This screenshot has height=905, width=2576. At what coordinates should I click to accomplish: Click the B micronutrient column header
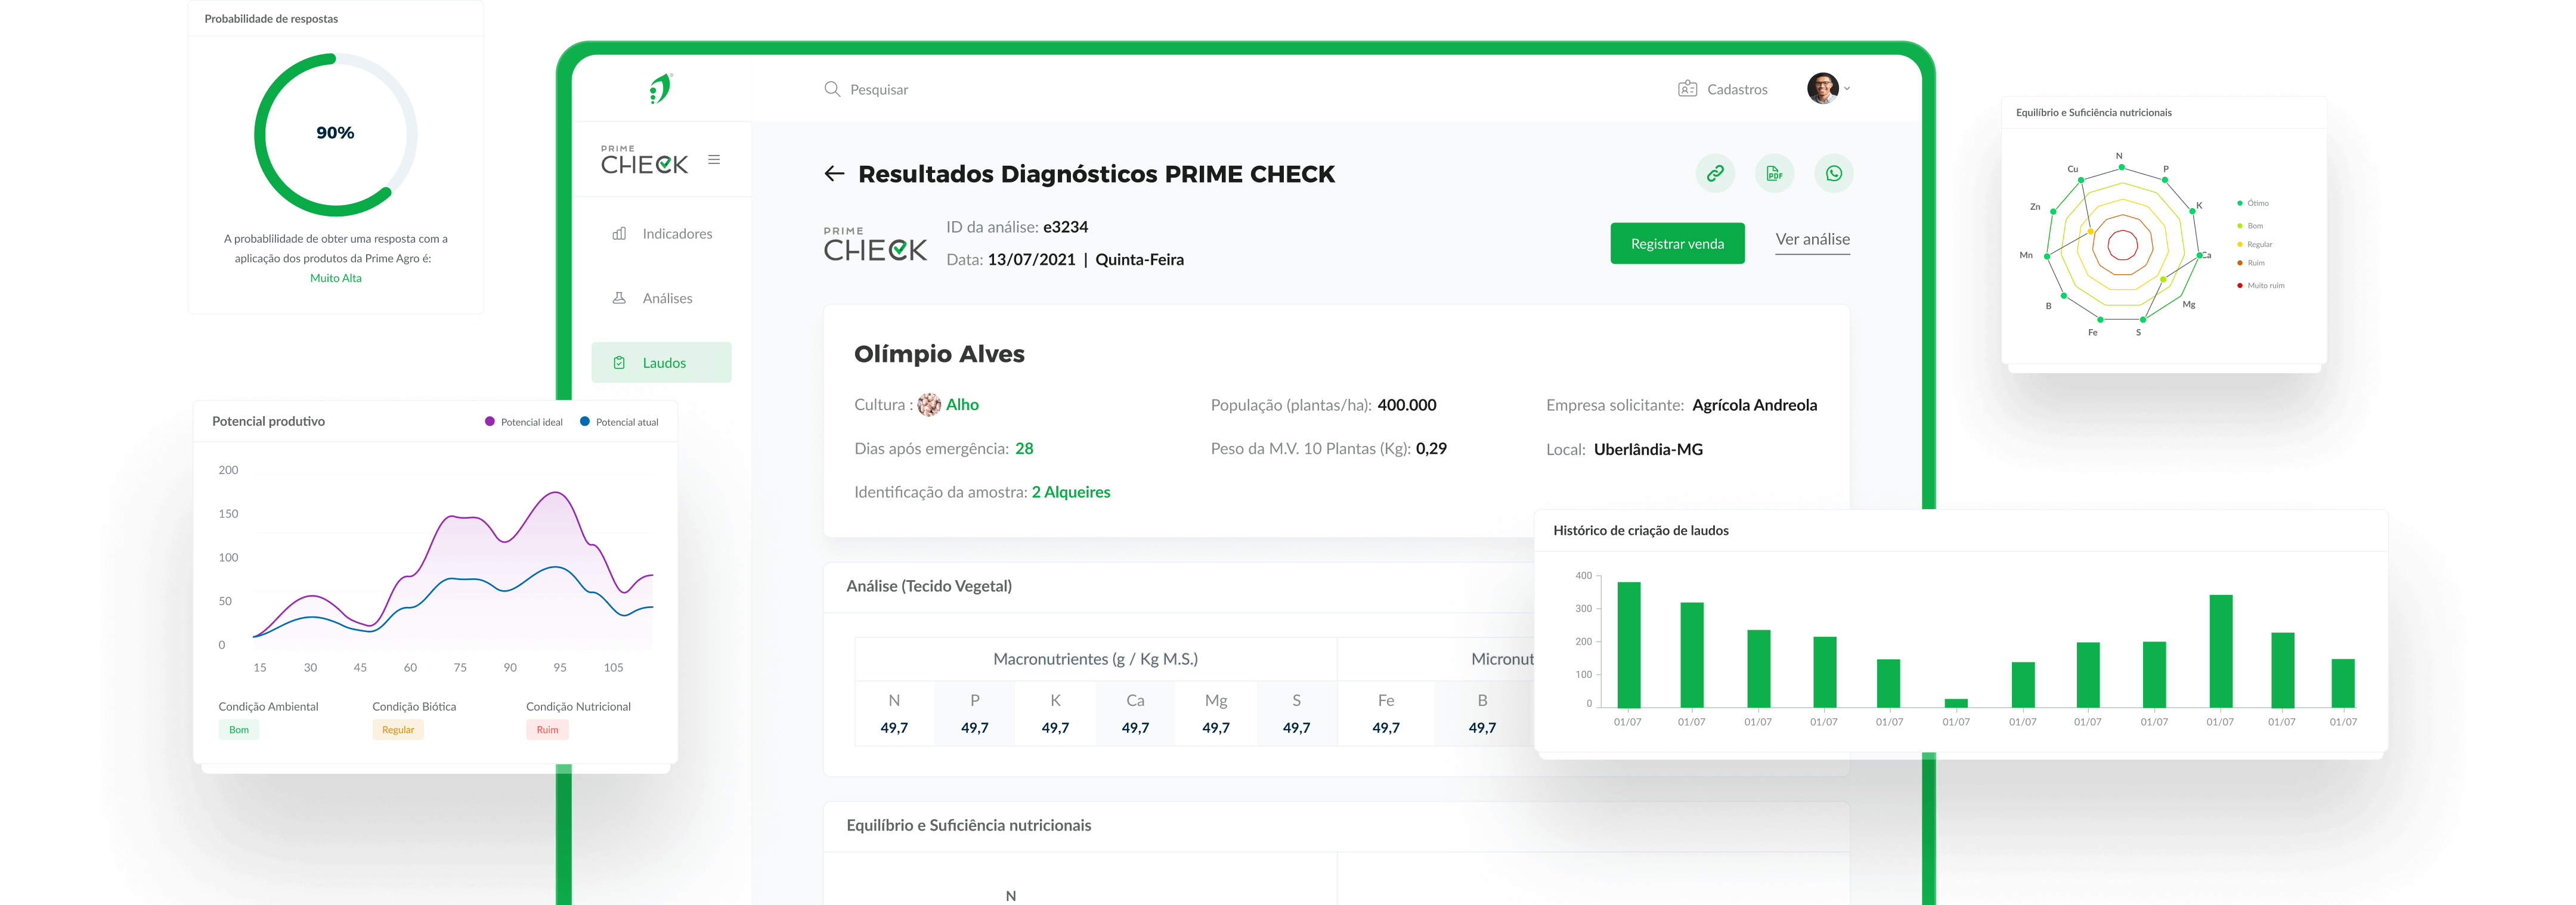(x=1482, y=701)
